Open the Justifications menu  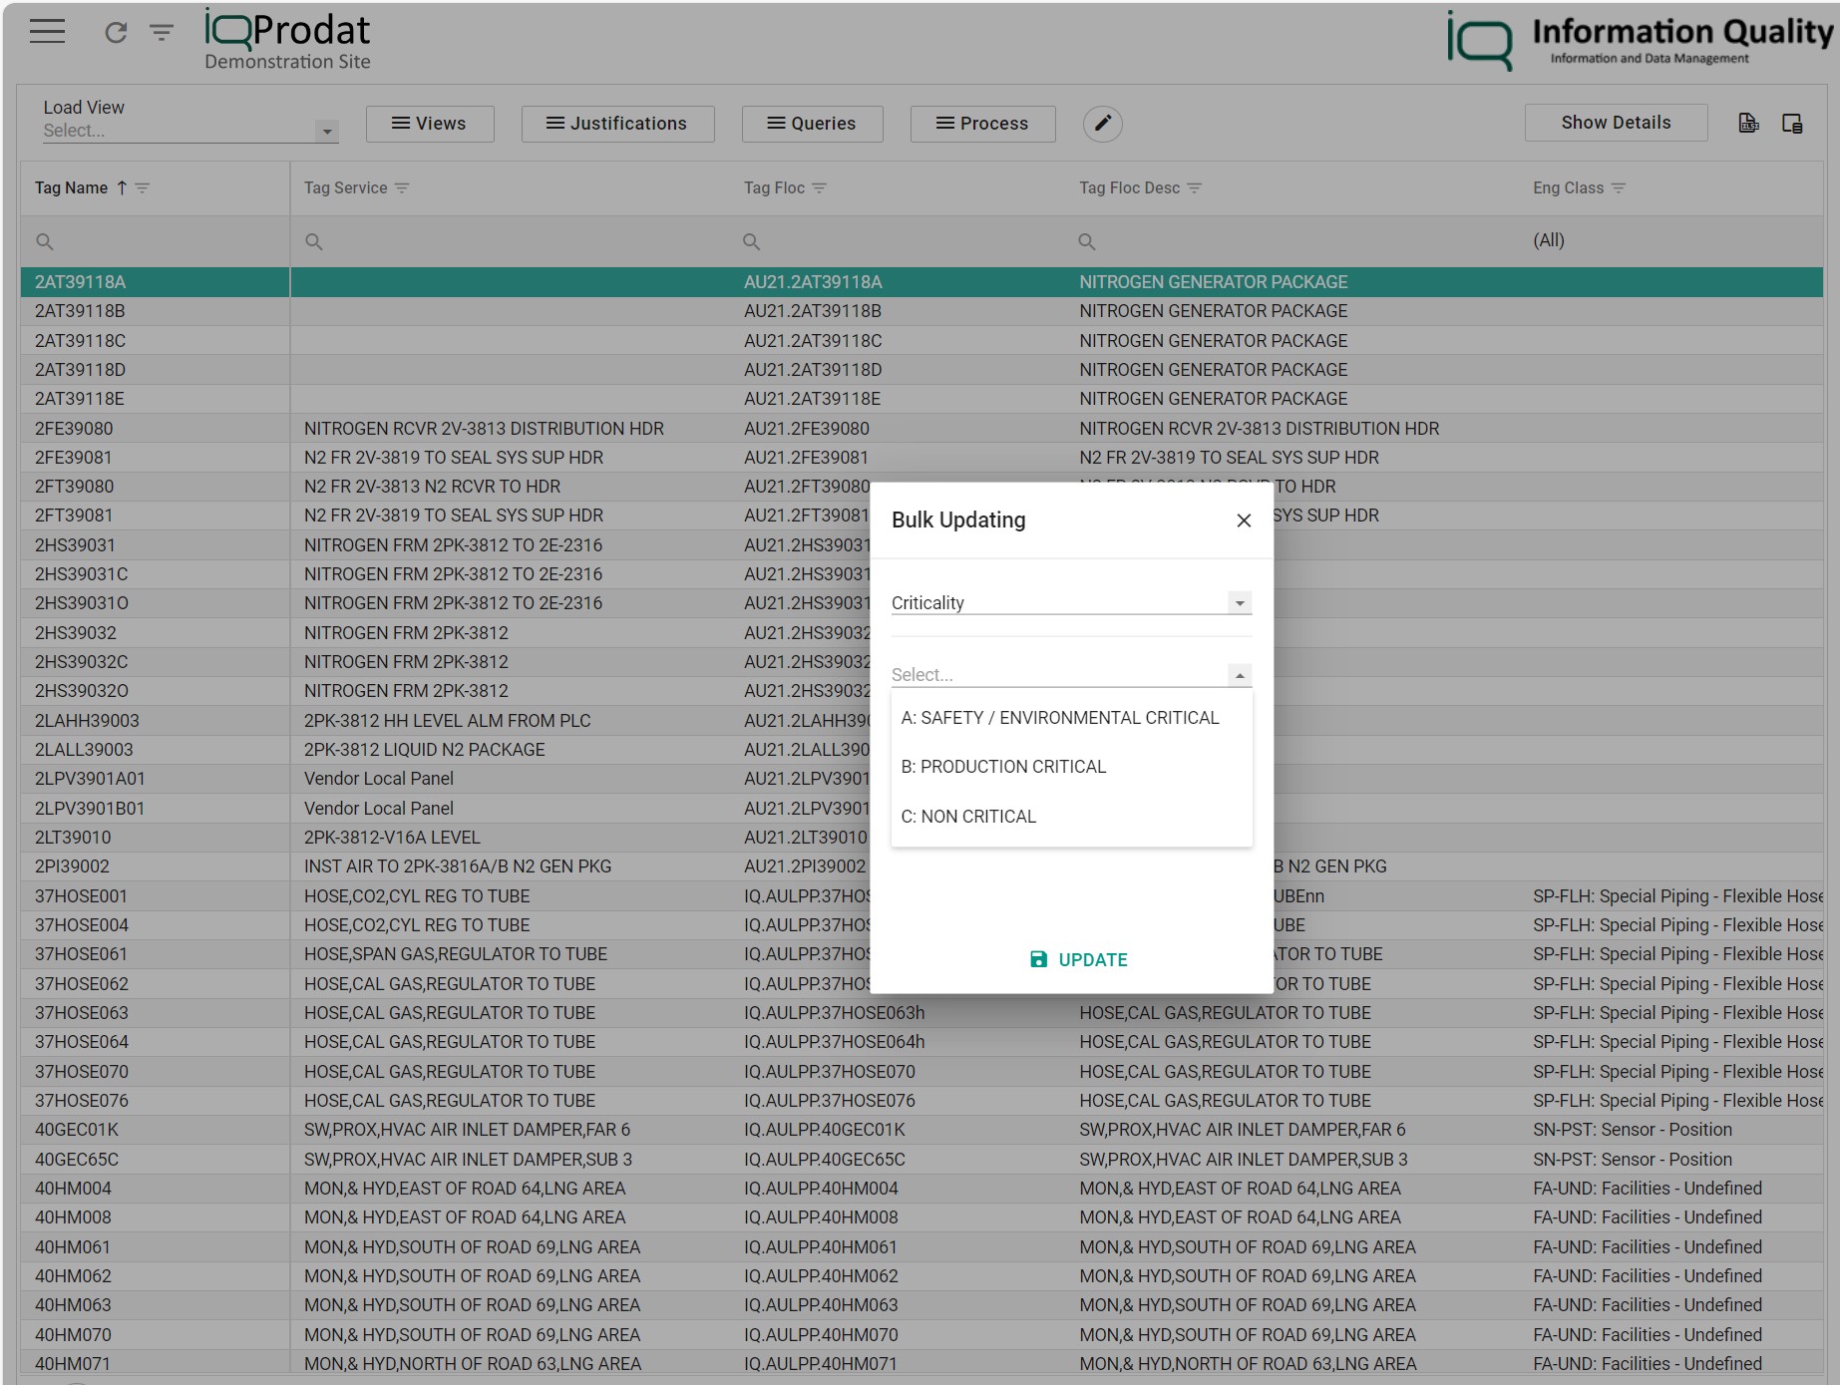pyautogui.click(x=616, y=123)
